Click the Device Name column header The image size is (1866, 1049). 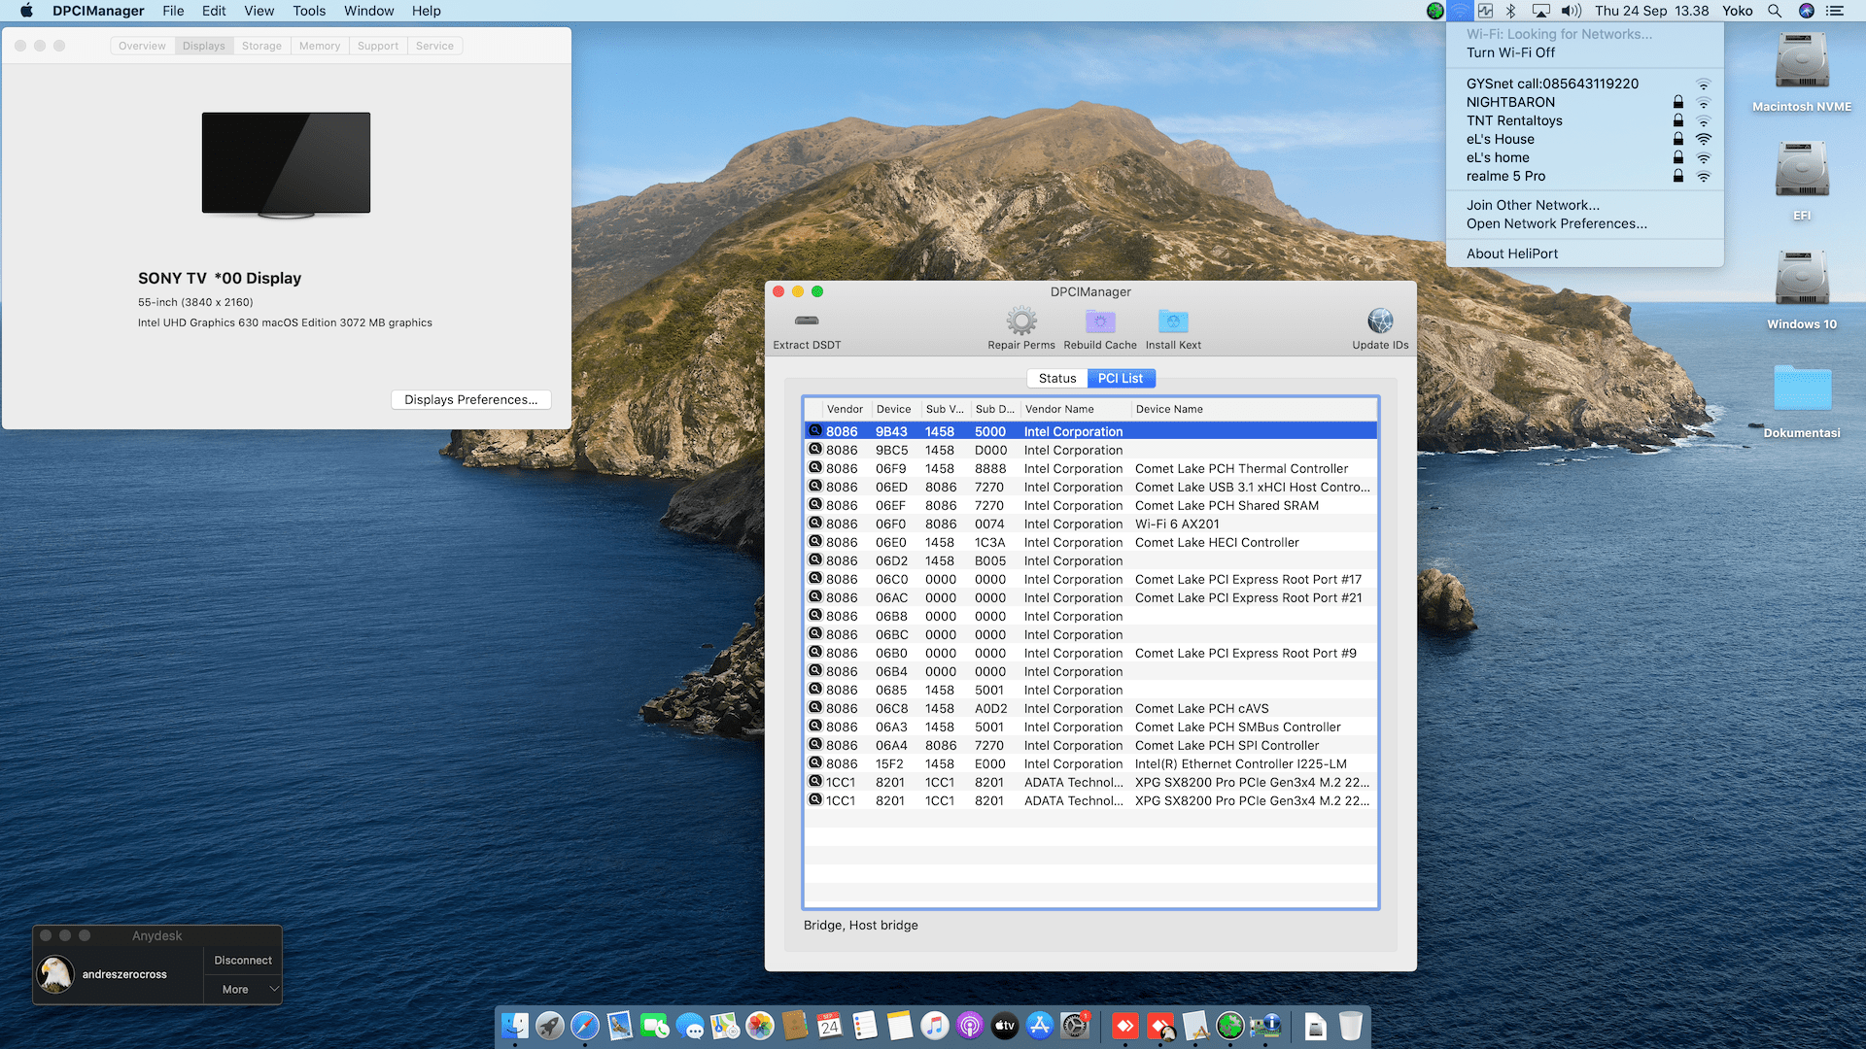pyautogui.click(x=1169, y=409)
